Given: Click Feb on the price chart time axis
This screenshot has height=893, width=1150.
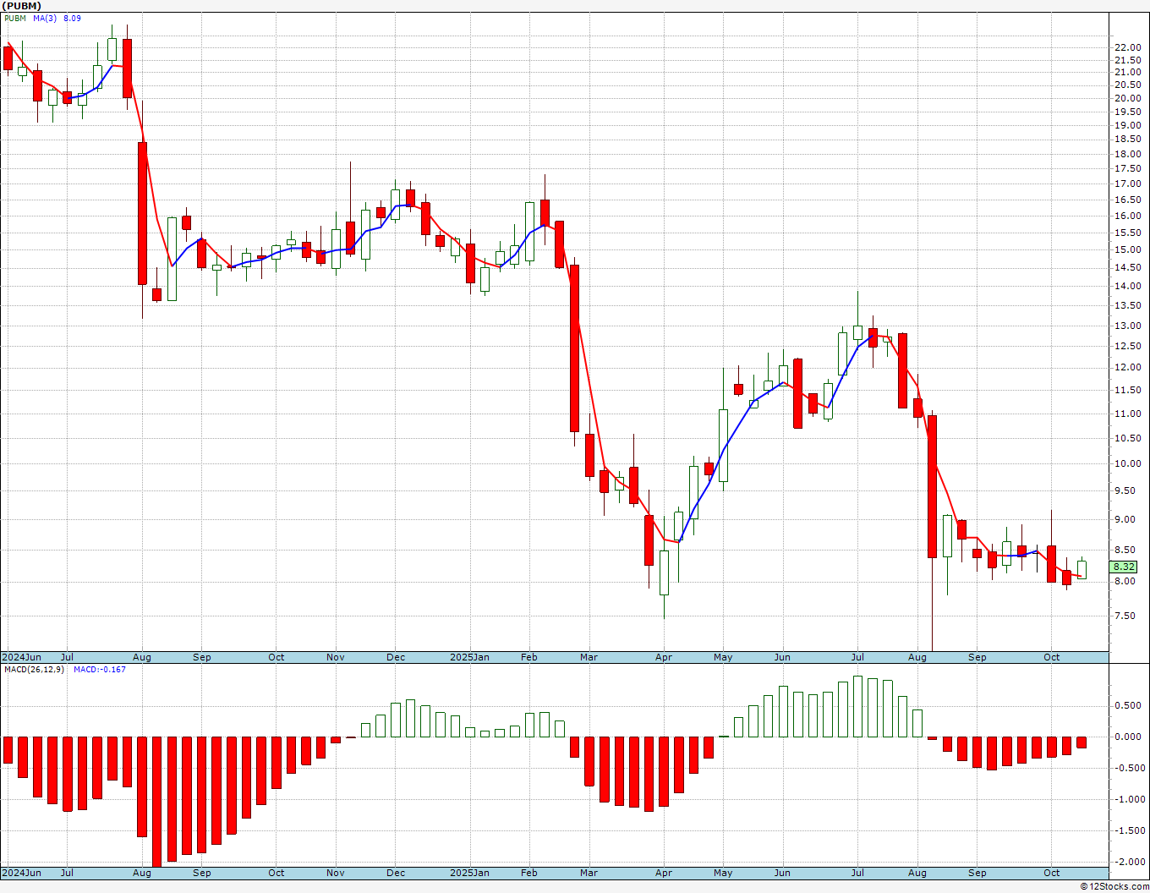Looking at the screenshot, I should point(529,657).
